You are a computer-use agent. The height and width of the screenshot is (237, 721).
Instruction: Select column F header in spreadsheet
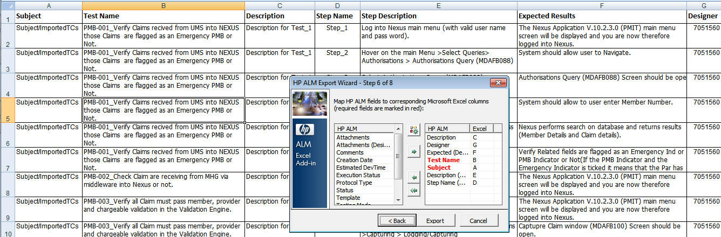[x=602, y=5]
